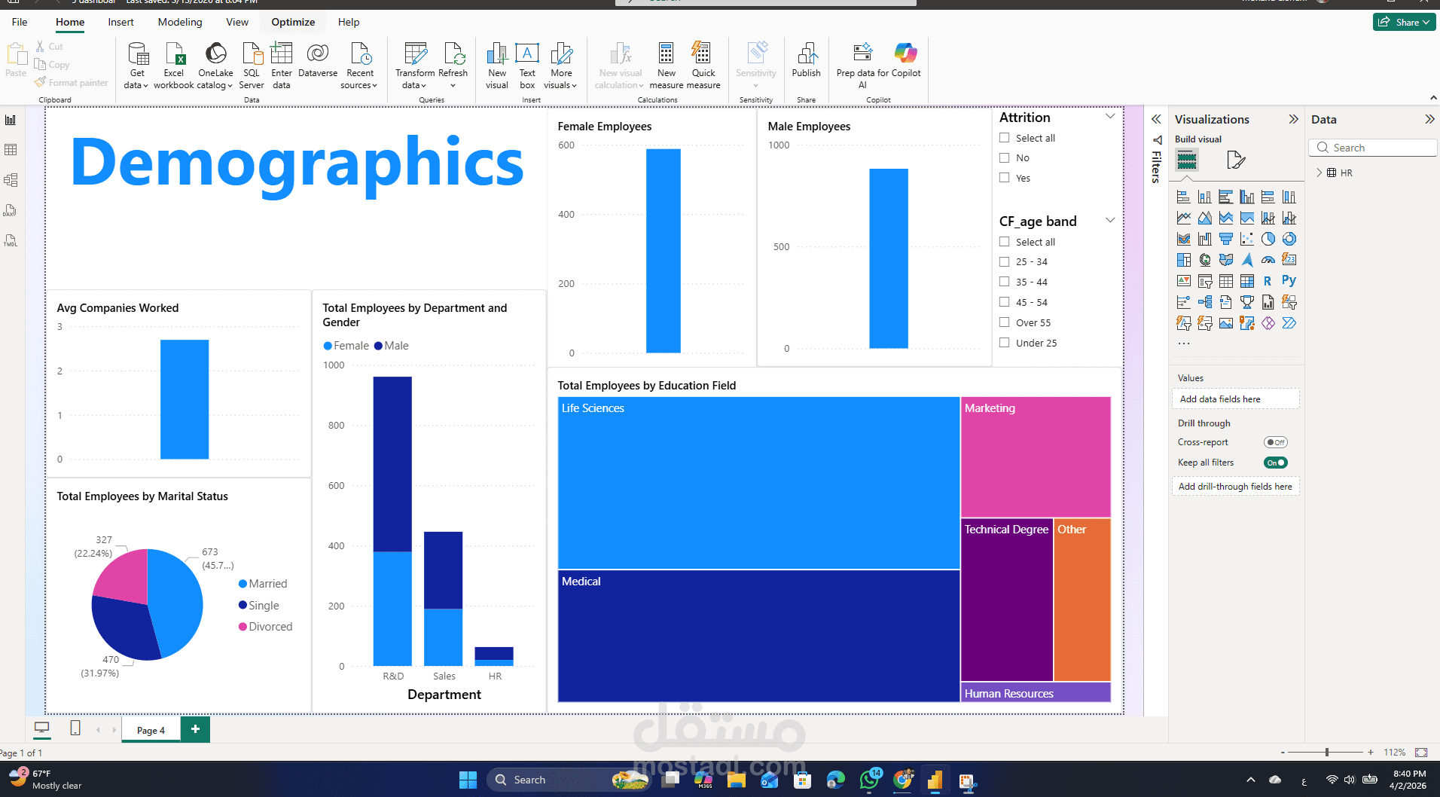1440x797 pixels.
Task: Publish the report
Action: [806, 60]
